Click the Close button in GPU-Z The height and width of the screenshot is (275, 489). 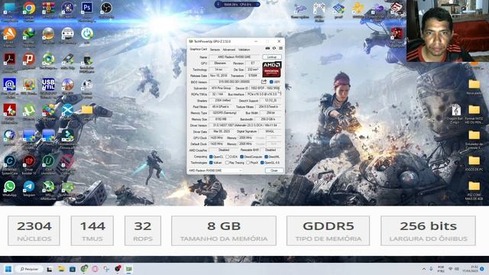[x=274, y=170]
